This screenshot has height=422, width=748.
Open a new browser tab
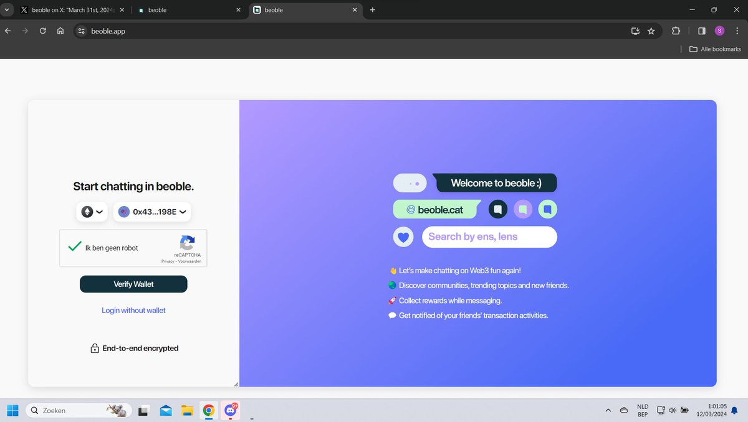pos(373,10)
